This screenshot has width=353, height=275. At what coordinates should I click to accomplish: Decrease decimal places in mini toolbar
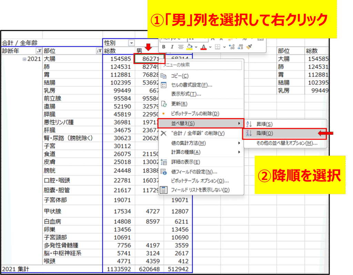pos(240,47)
